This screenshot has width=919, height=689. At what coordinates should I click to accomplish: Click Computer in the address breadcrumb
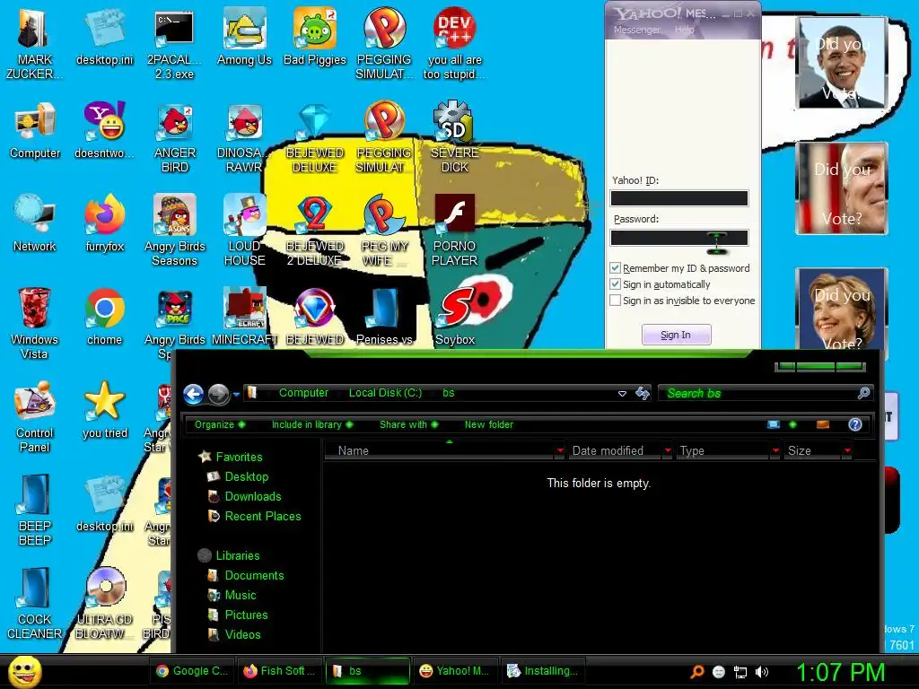click(303, 393)
